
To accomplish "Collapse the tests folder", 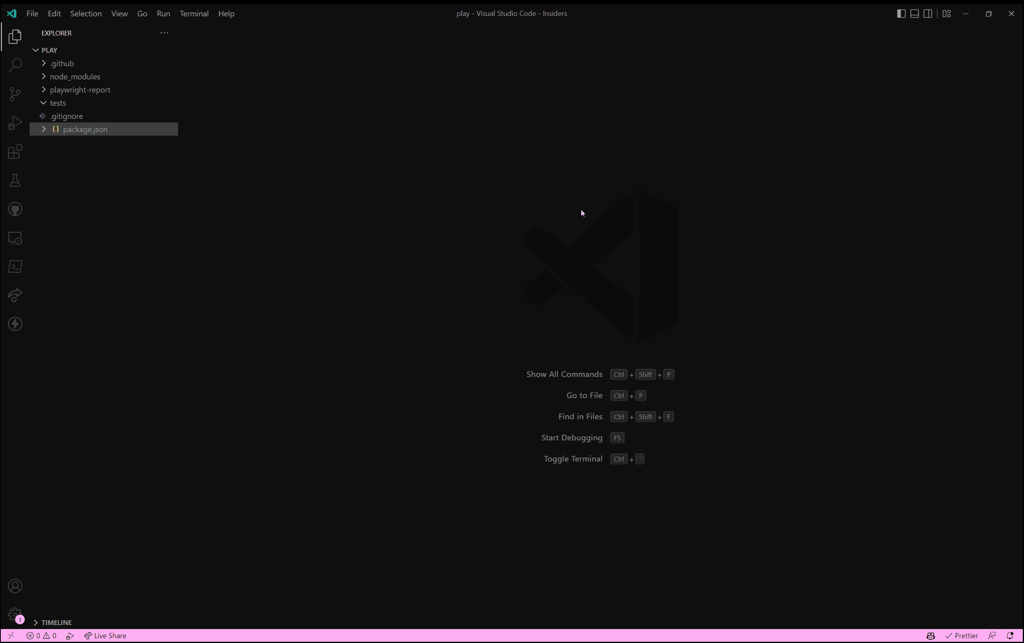I will 44,103.
